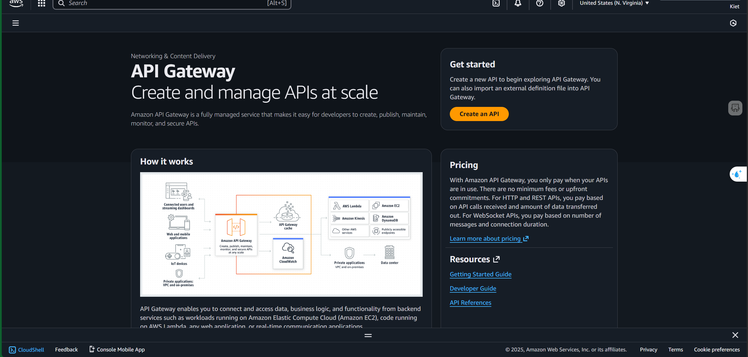Open the settings gear icon
Viewport: 748px width, 357px height.
tap(562, 3)
